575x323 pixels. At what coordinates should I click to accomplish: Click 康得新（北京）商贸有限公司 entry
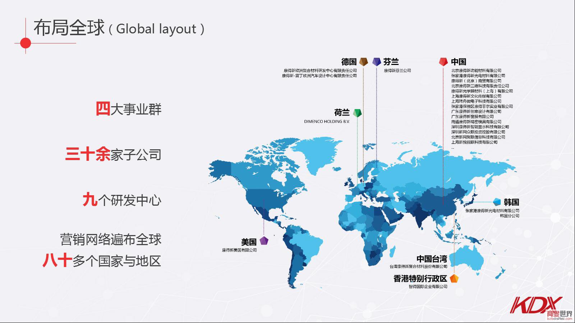pyautogui.click(x=476, y=81)
